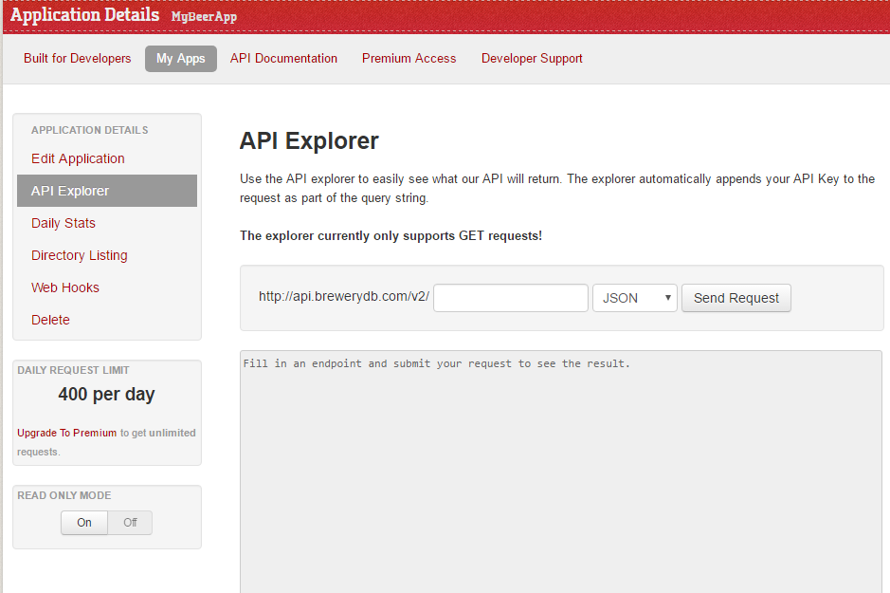This screenshot has height=593, width=890.
Task: Click the Delete application link
Action: point(50,320)
